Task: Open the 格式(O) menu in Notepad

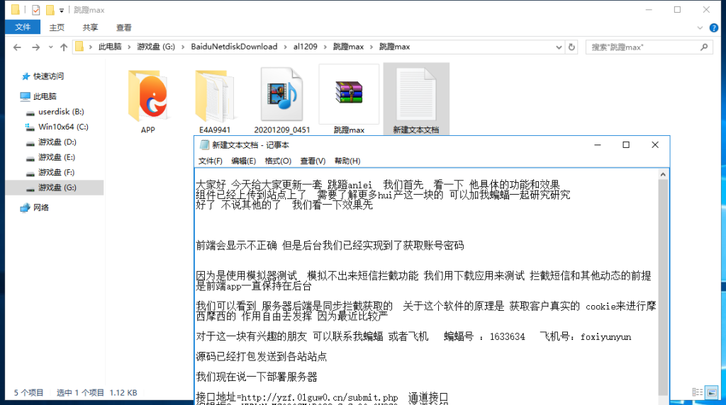Action: [x=278, y=161]
